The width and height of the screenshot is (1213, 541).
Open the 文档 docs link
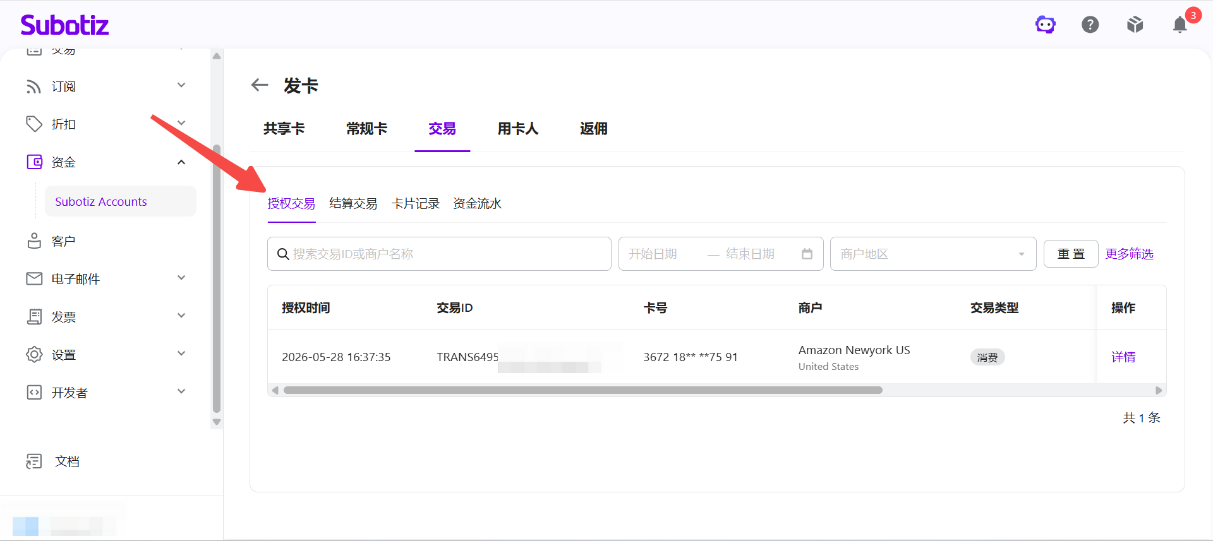tap(67, 461)
